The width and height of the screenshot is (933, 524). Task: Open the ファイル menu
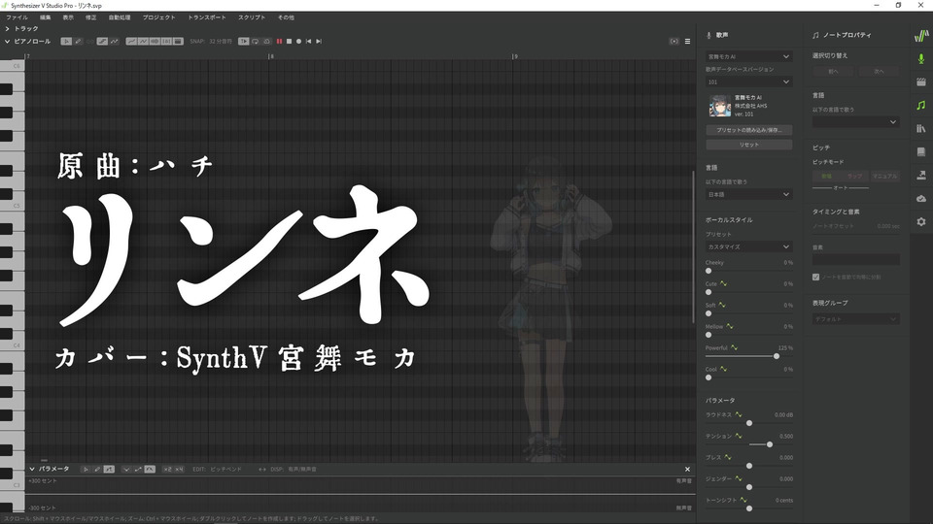pos(17,17)
